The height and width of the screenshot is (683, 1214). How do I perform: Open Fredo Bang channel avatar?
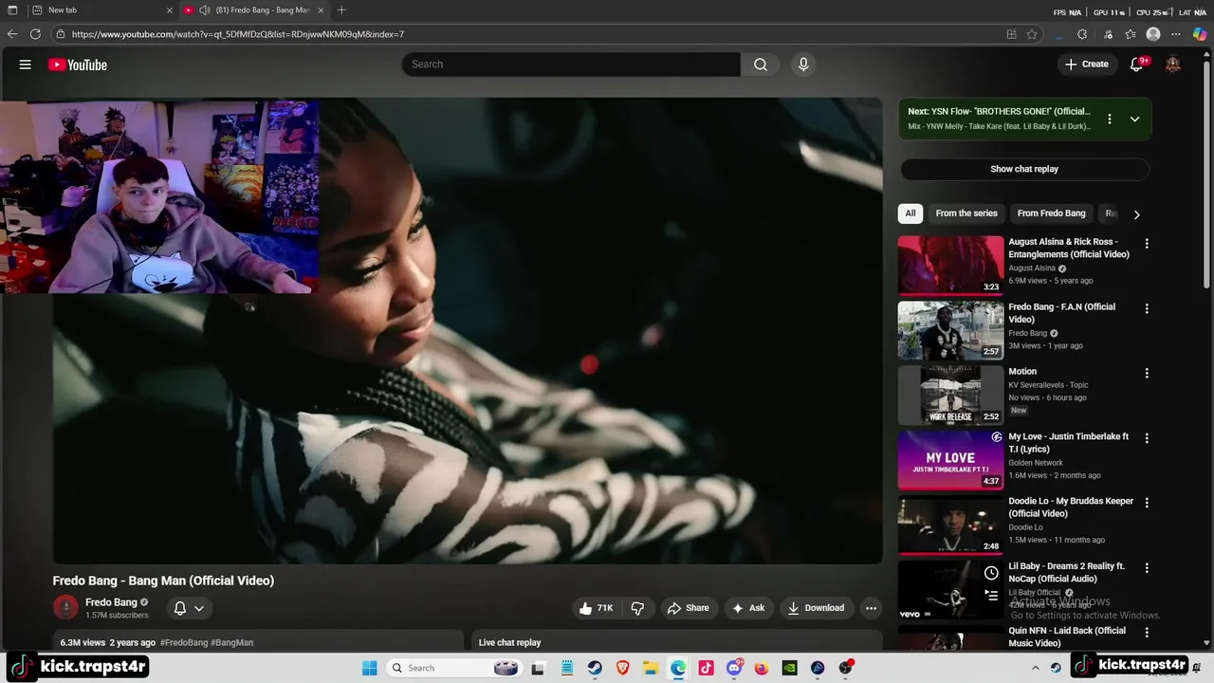coord(65,607)
